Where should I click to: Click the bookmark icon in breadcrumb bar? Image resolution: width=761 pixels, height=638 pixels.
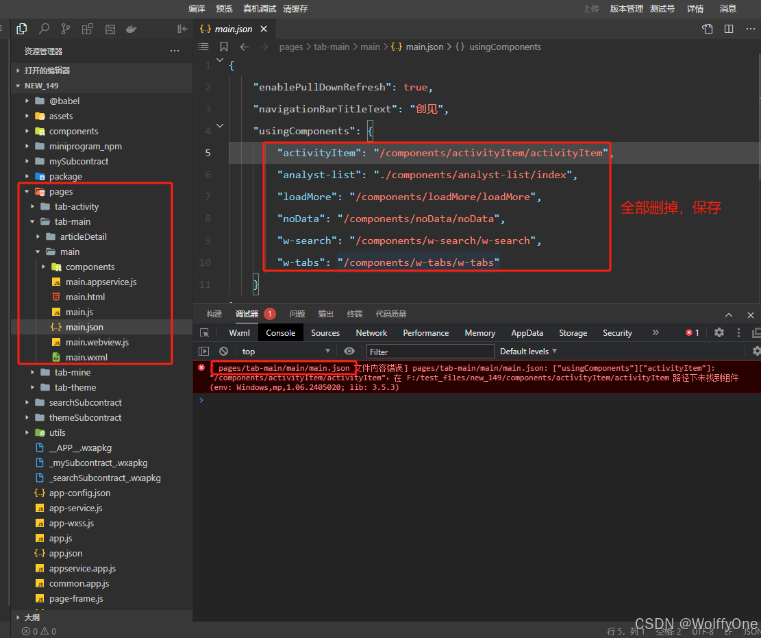pyautogui.click(x=224, y=47)
